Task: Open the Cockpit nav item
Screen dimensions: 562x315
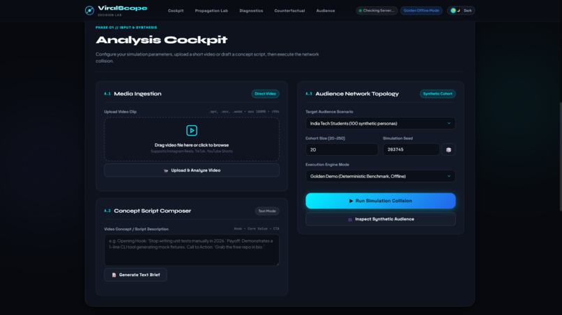Action: pos(176,10)
